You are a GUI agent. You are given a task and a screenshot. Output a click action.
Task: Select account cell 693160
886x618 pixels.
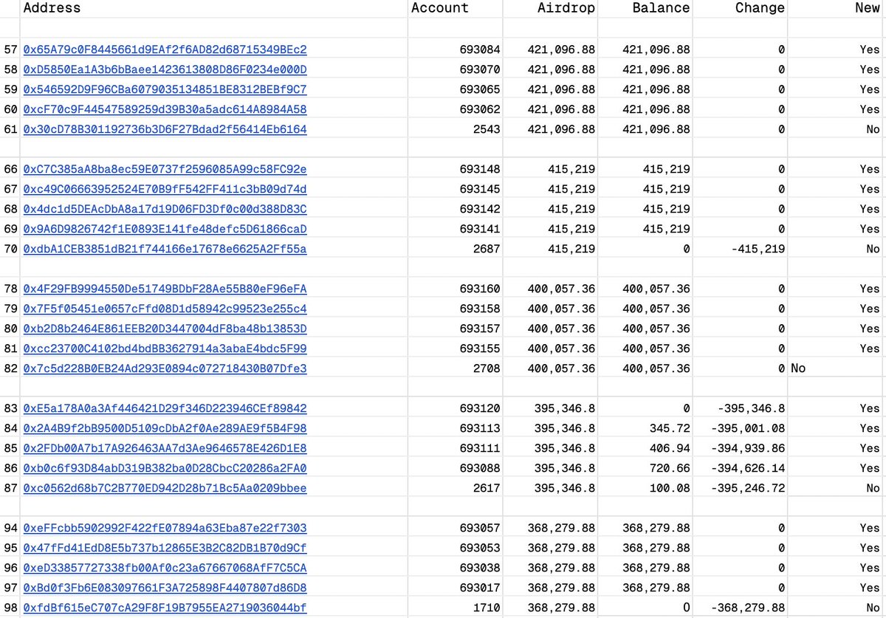coord(480,289)
